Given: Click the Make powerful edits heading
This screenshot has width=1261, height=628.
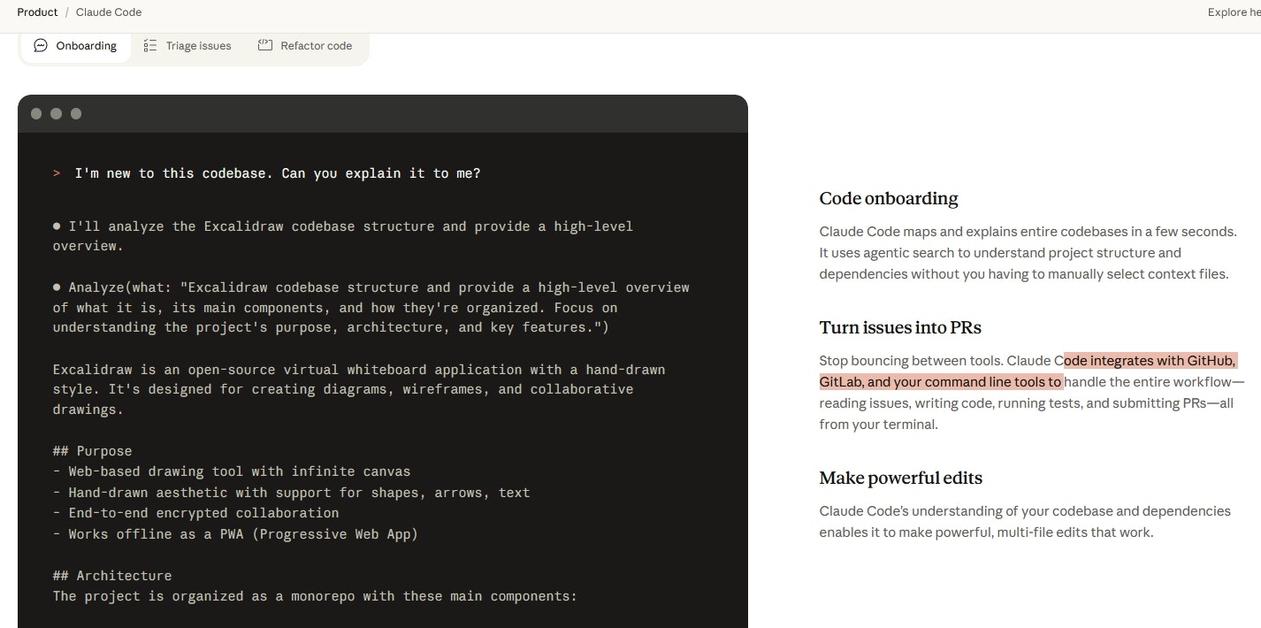Looking at the screenshot, I should click(x=901, y=478).
